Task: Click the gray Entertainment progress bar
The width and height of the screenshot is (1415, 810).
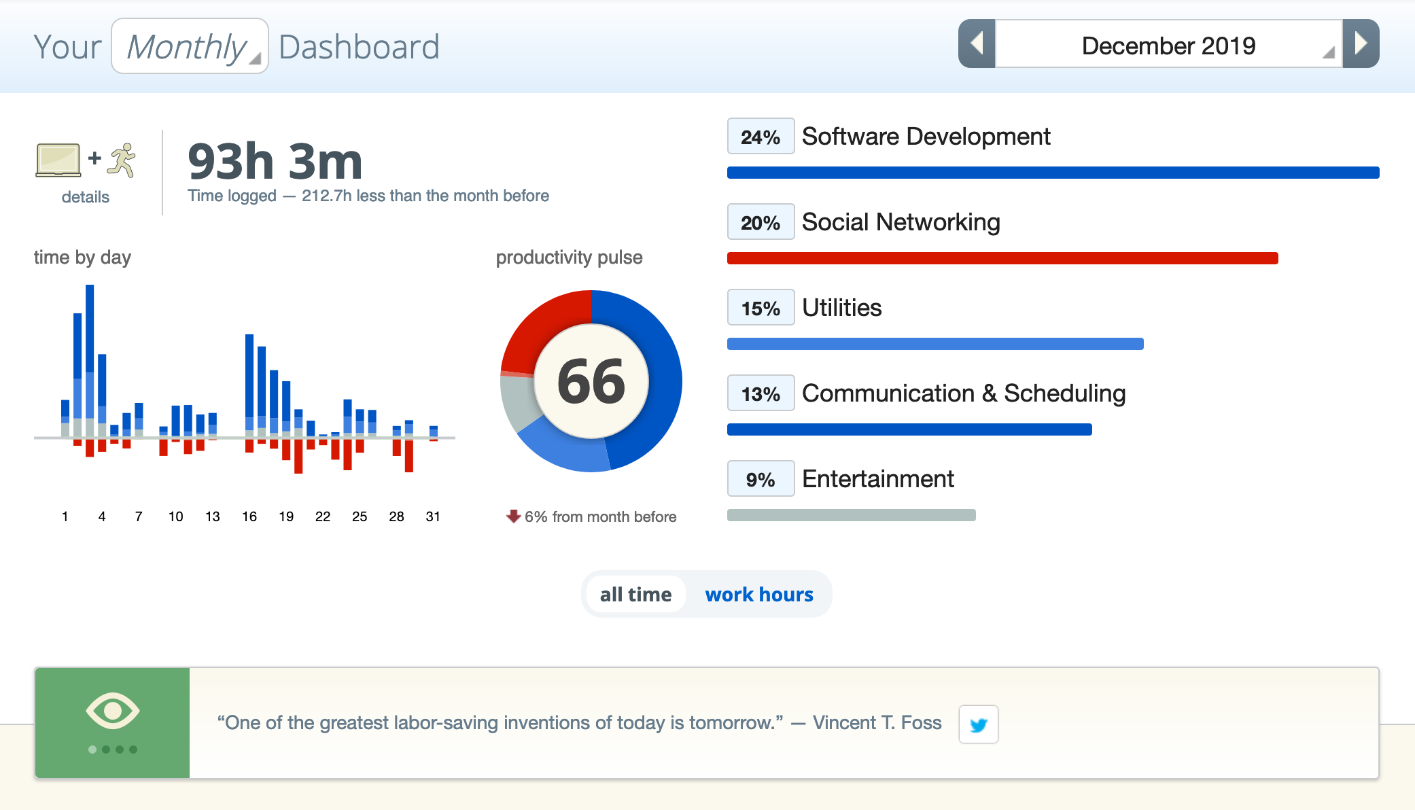Action: 851,515
